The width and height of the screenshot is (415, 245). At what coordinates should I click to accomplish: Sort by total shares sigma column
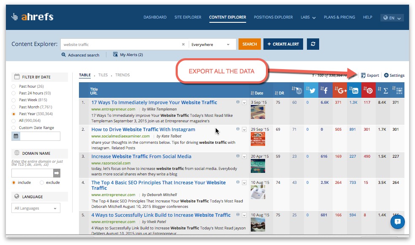[x=383, y=90]
